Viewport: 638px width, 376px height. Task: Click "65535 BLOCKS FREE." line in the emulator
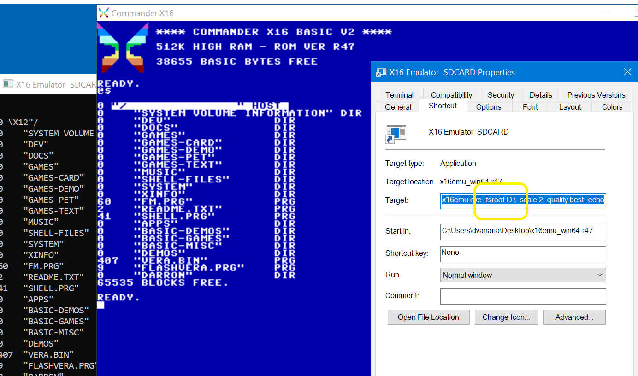(163, 282)
